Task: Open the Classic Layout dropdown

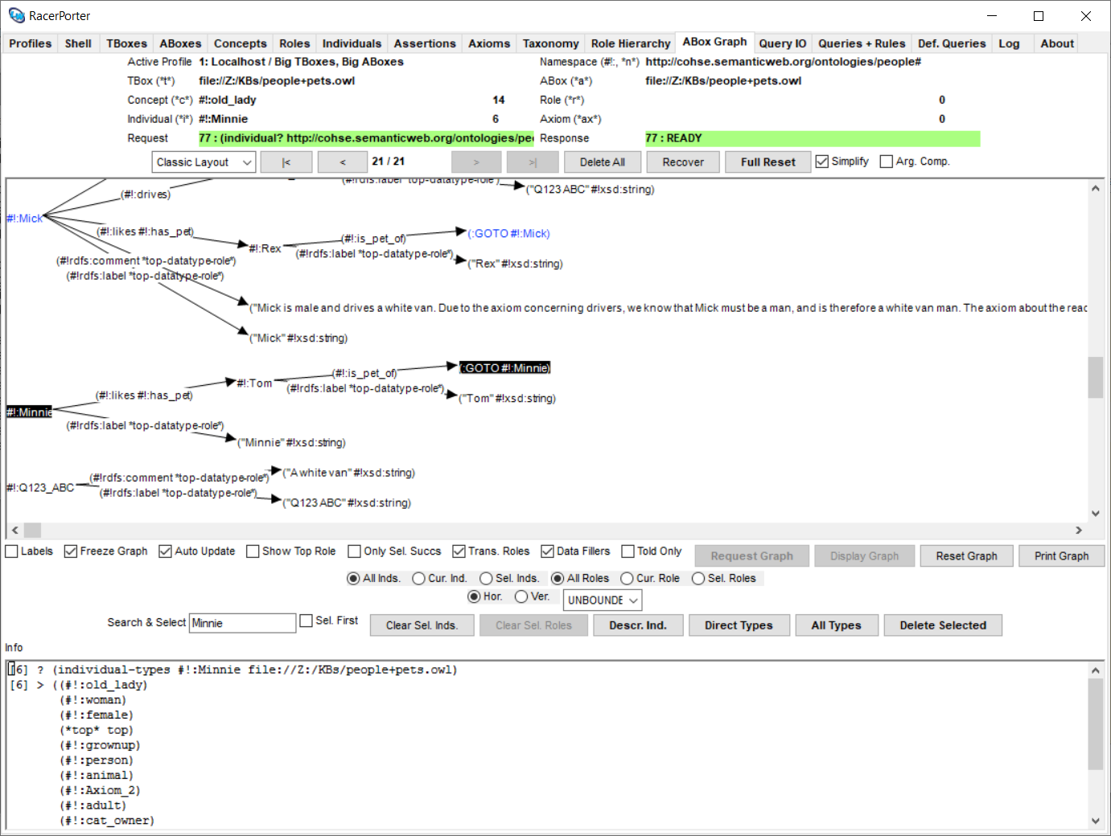Action: (204, 162)
